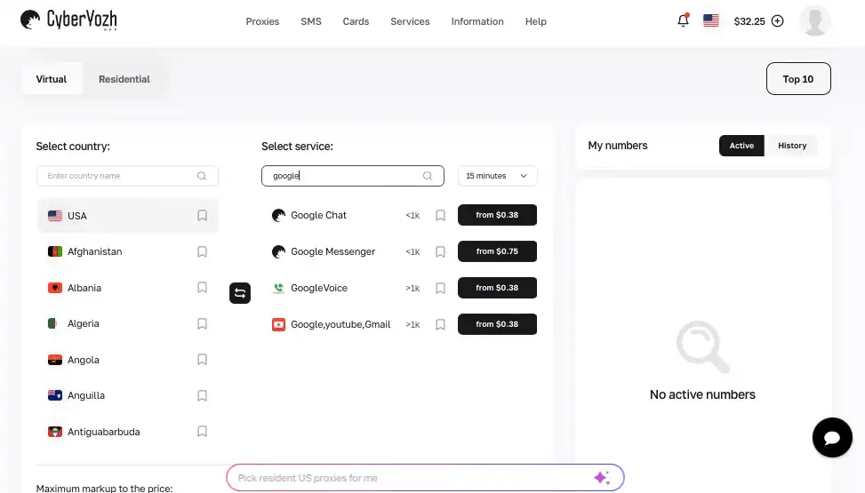The width and height of the screenshot is (865, 493).
Task: Buy Google Messenger from $0.75
Action: 497,251
